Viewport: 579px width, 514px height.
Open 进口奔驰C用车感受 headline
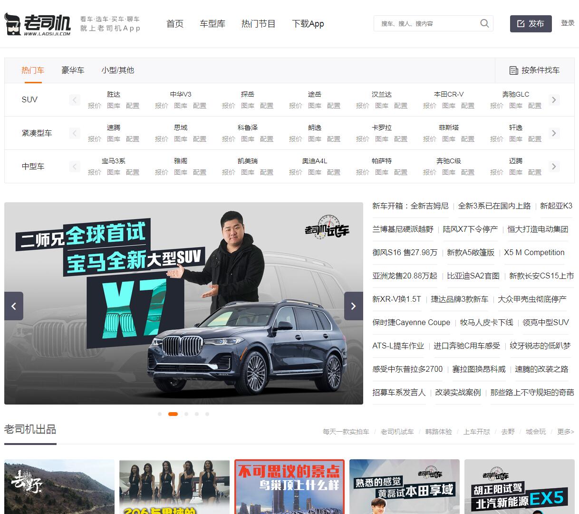click(467, 346)
